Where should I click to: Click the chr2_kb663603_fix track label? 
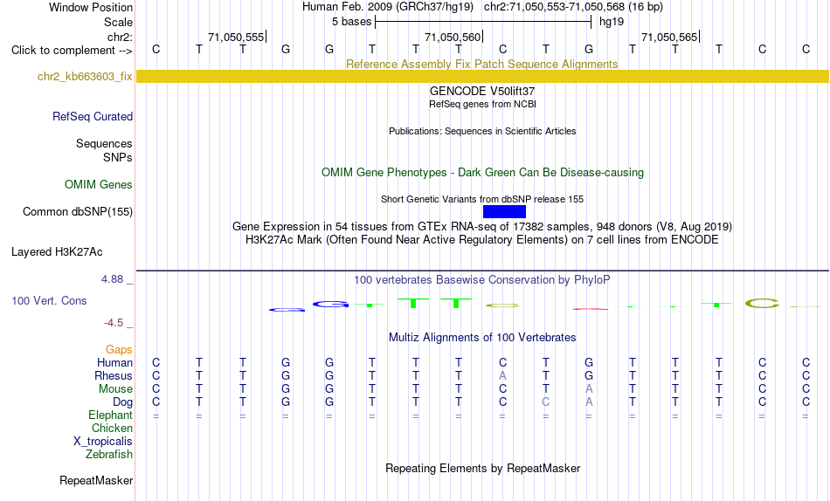tap(85, 76)
